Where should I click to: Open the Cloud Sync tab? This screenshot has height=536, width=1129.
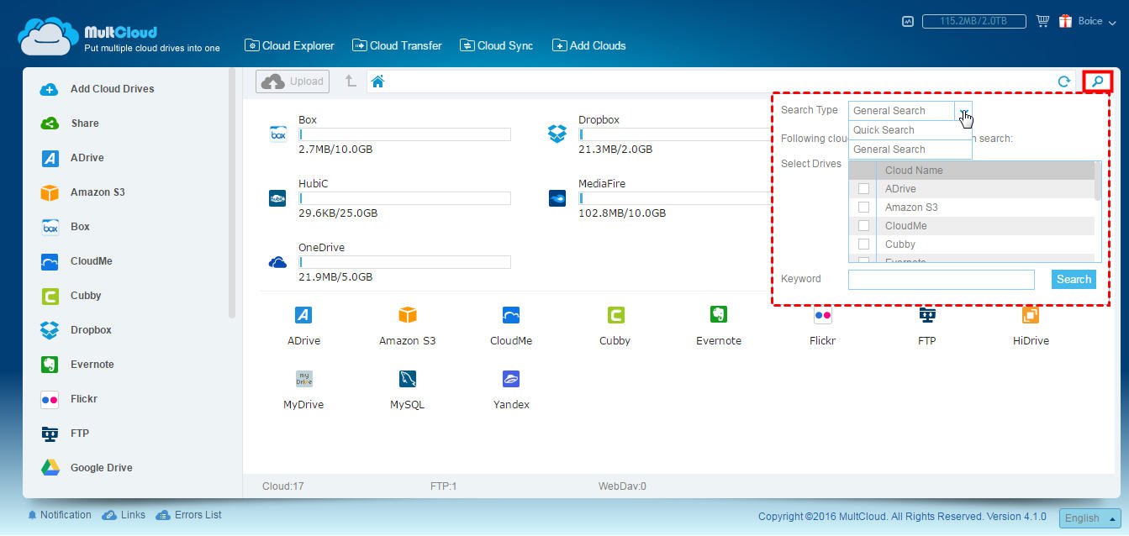coord(496,45)
